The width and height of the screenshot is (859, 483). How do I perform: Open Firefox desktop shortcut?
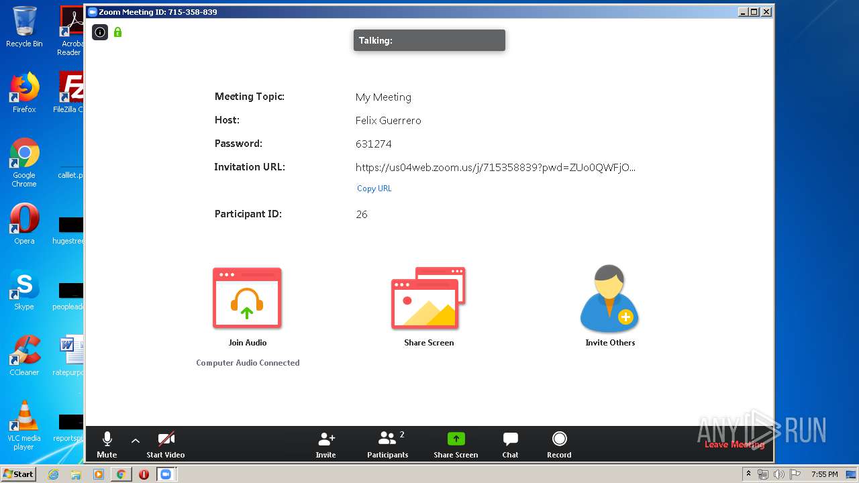(24, 93)
